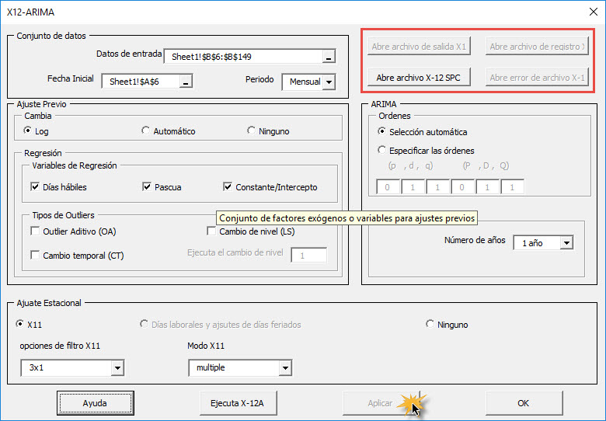Click the Aplicar button
Viewport: 606px width, 421px height.
click(381, 403)
